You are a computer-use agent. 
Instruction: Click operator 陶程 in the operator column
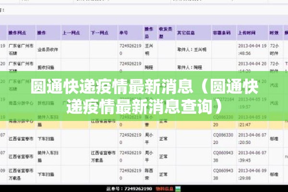pos(149,67)
